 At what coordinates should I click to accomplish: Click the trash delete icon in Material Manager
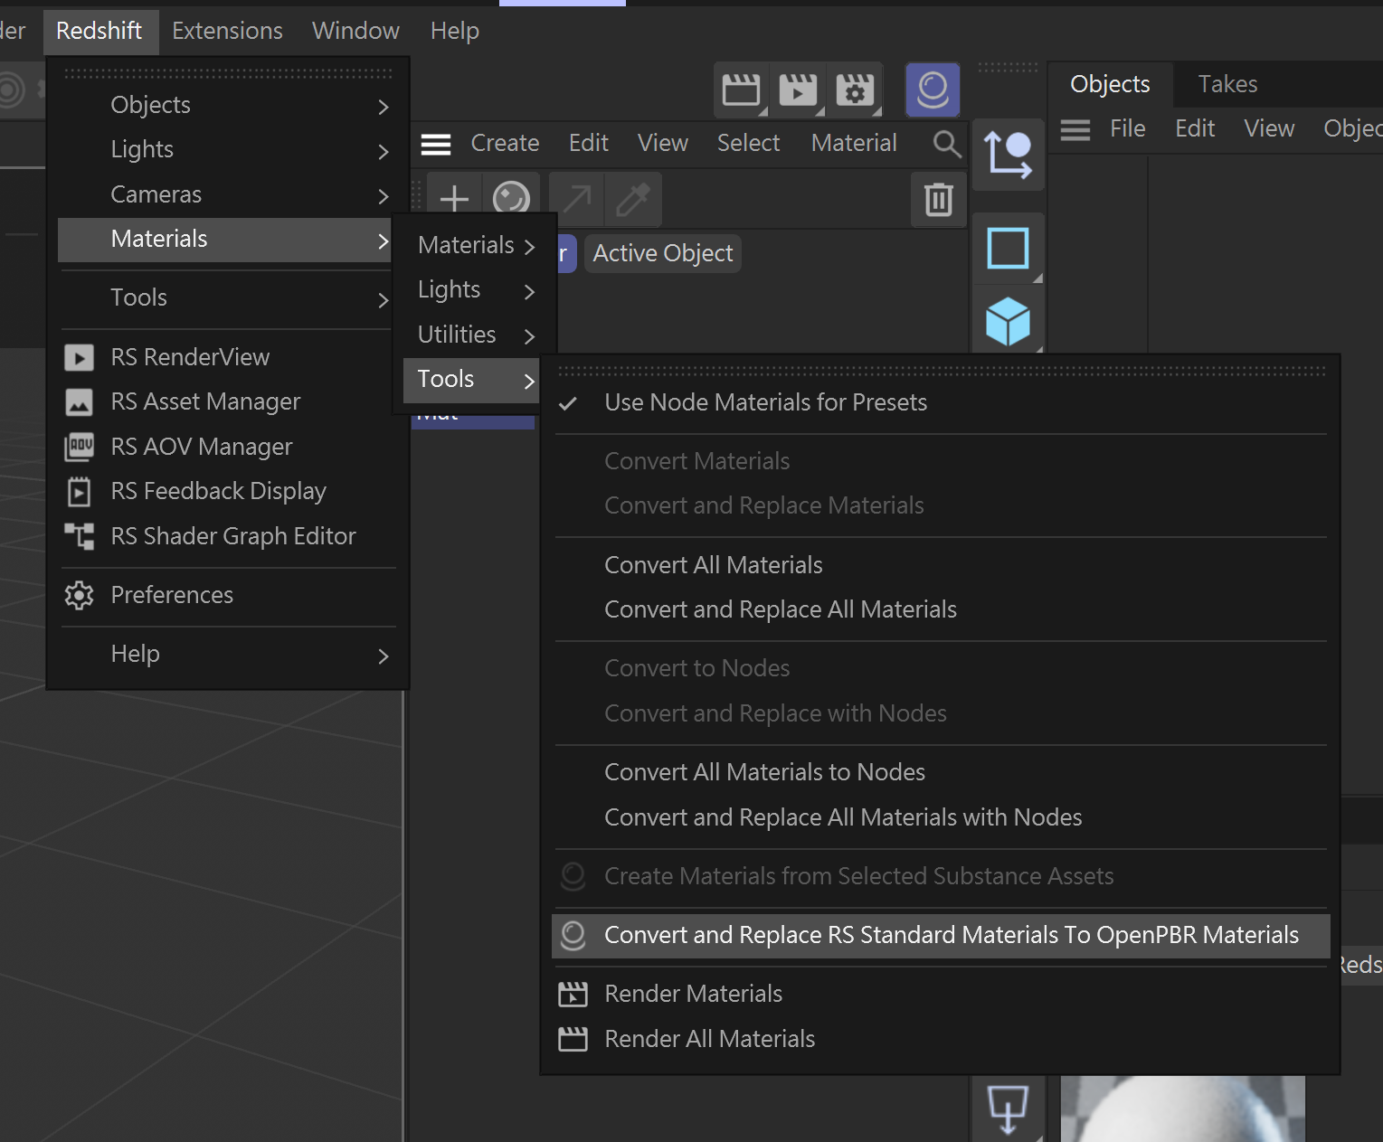click(x=938, y=199)
